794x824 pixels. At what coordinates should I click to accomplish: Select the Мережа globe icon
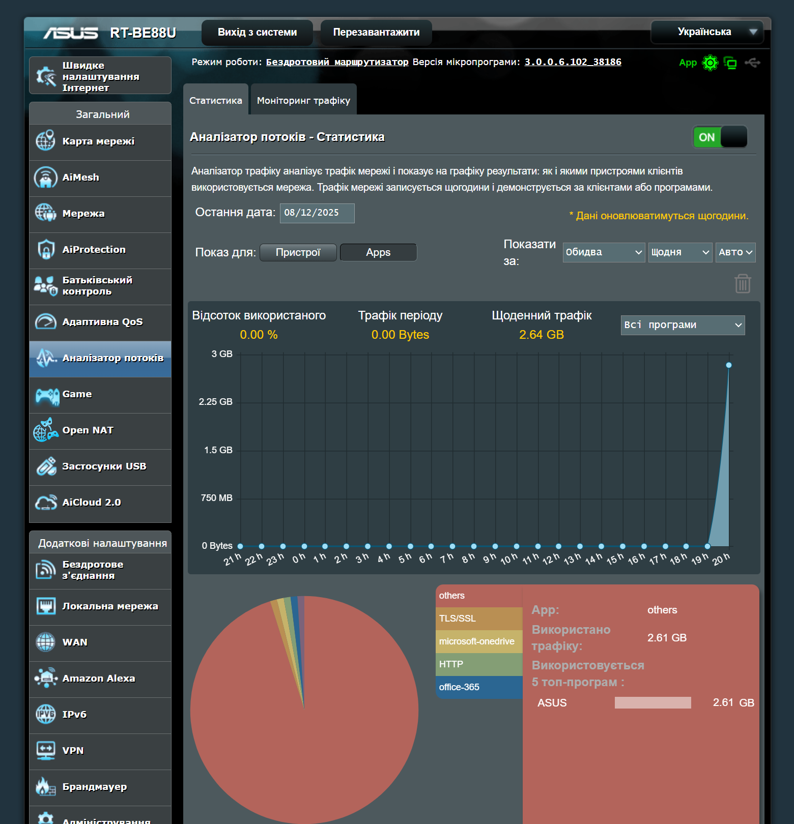point(46,213)
